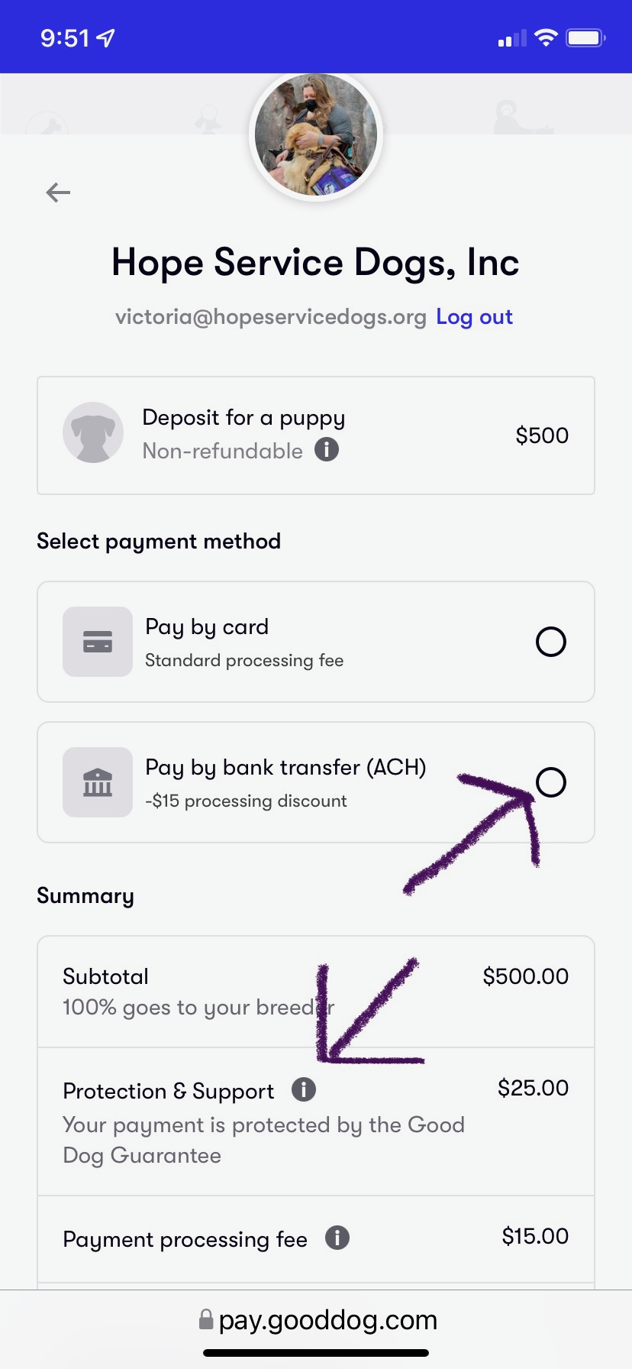Tap the pay.gooddog.com address bar
Screen dimensions: 632x1369
[316, 1320]
